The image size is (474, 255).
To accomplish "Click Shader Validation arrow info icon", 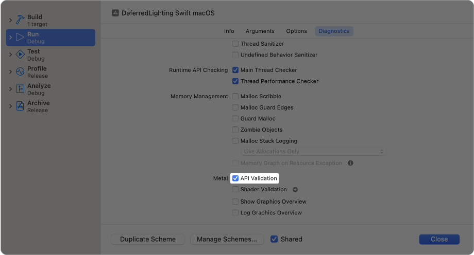I will pos(295,190).
